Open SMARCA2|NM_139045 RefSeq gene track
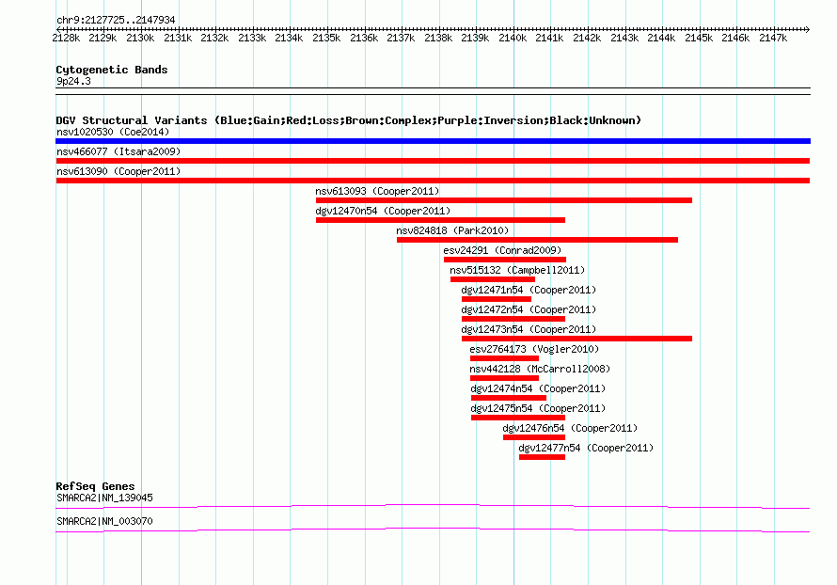 pyautogui.click(x=433, y=506)
